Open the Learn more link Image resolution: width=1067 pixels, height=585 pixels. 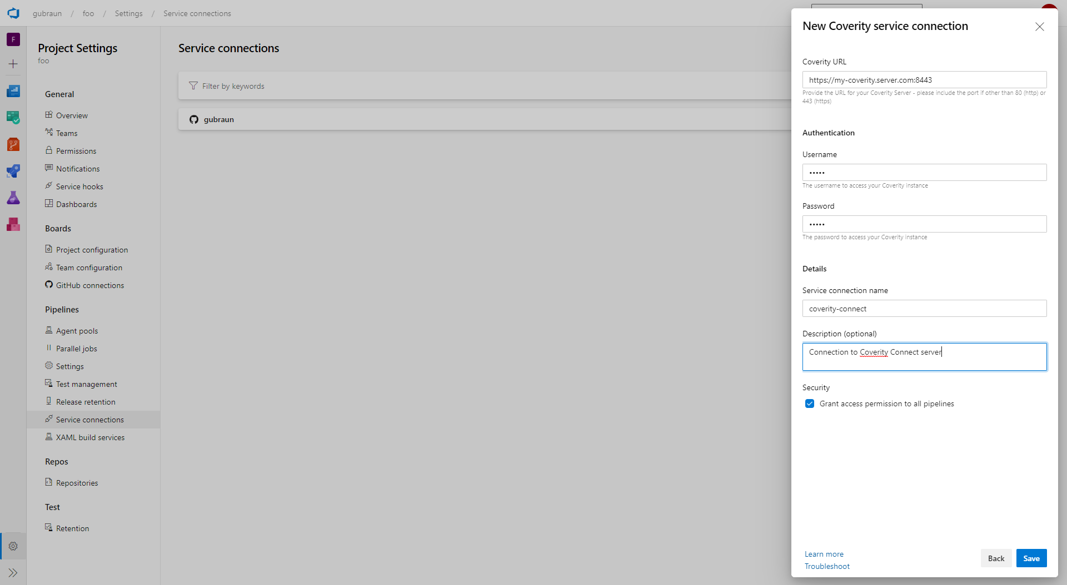824,554
